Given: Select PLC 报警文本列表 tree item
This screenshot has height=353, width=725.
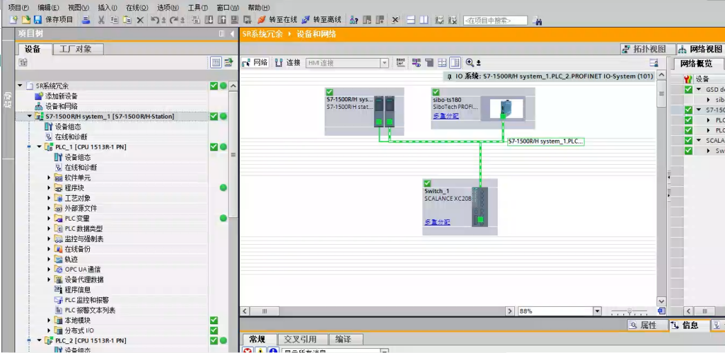Looking at the screenshot, I should (x=85, y=310).
